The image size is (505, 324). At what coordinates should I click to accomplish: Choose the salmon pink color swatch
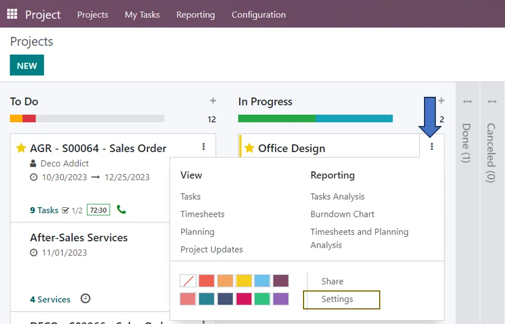click(188, 299)
